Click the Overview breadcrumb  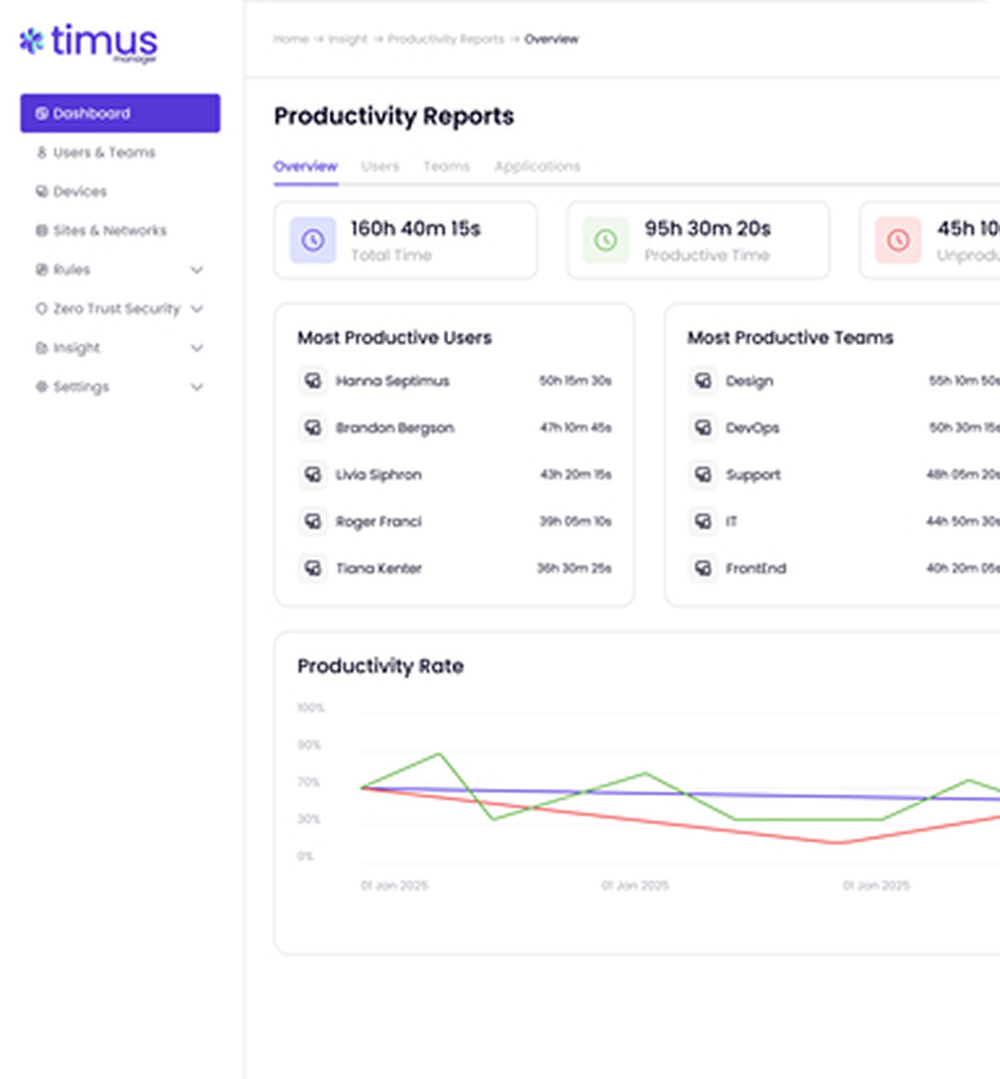(x=552, y=39)
